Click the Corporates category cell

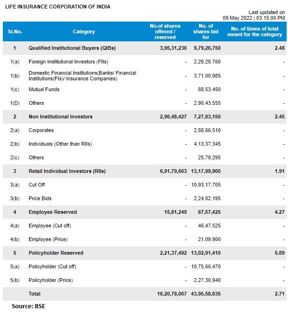[41, 130]
